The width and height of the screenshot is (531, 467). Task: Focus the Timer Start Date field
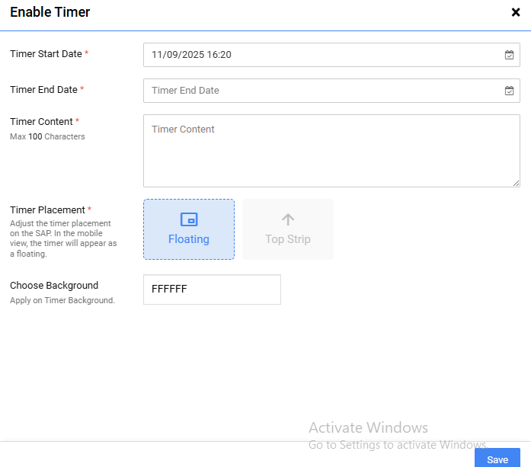pyautogui.click(x=320, y=55)
